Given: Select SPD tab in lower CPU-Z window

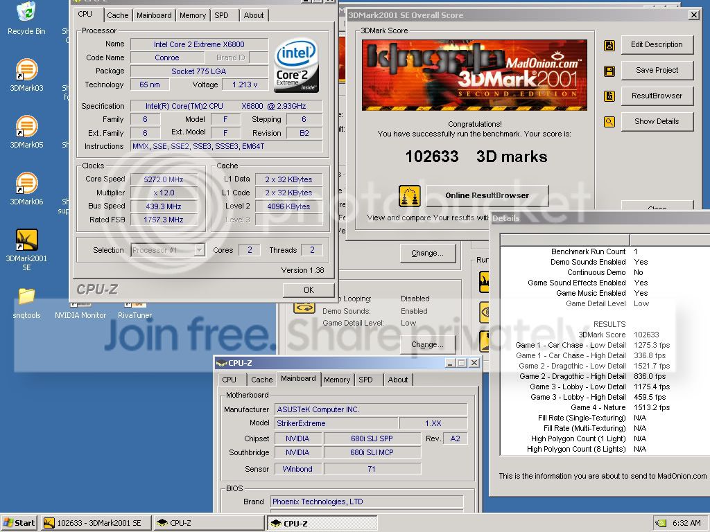Looking at the screenshot, I should 365,380.
